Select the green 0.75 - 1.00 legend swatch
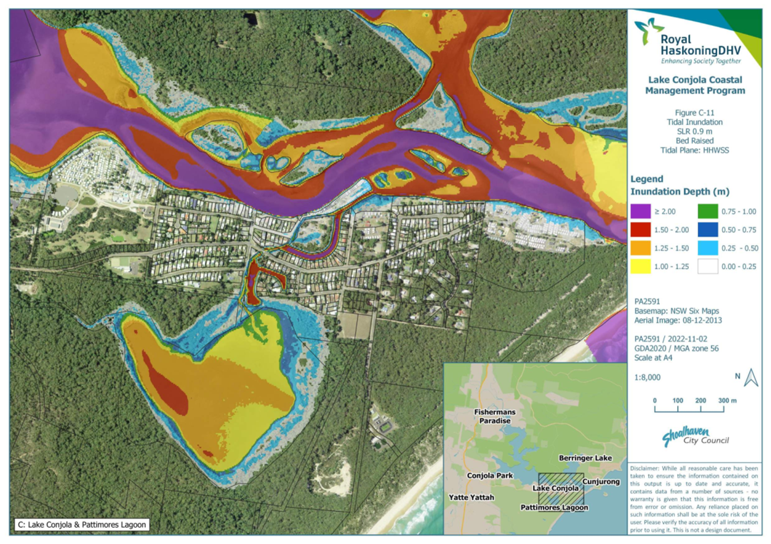 [x=707, y=211]
